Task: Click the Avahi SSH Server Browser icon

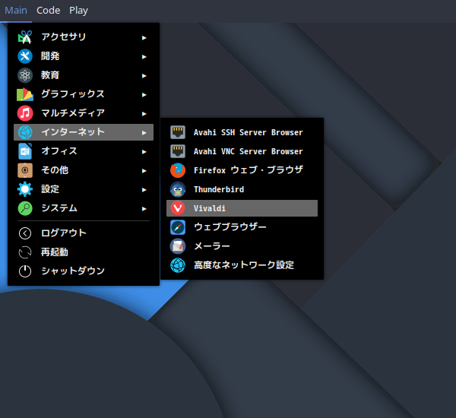Action: tap(178, 132)
